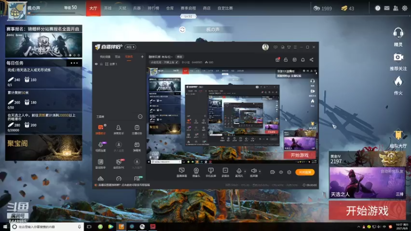Open the notification bell icon
This screenshot has width=411, height=231.
(x=303, y=60)
